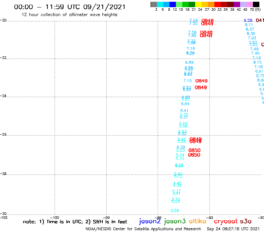This screenshot has height=232, width=264.
Task: Click wave height value '7.05' at top of track
Action: (x=194, y=21)
